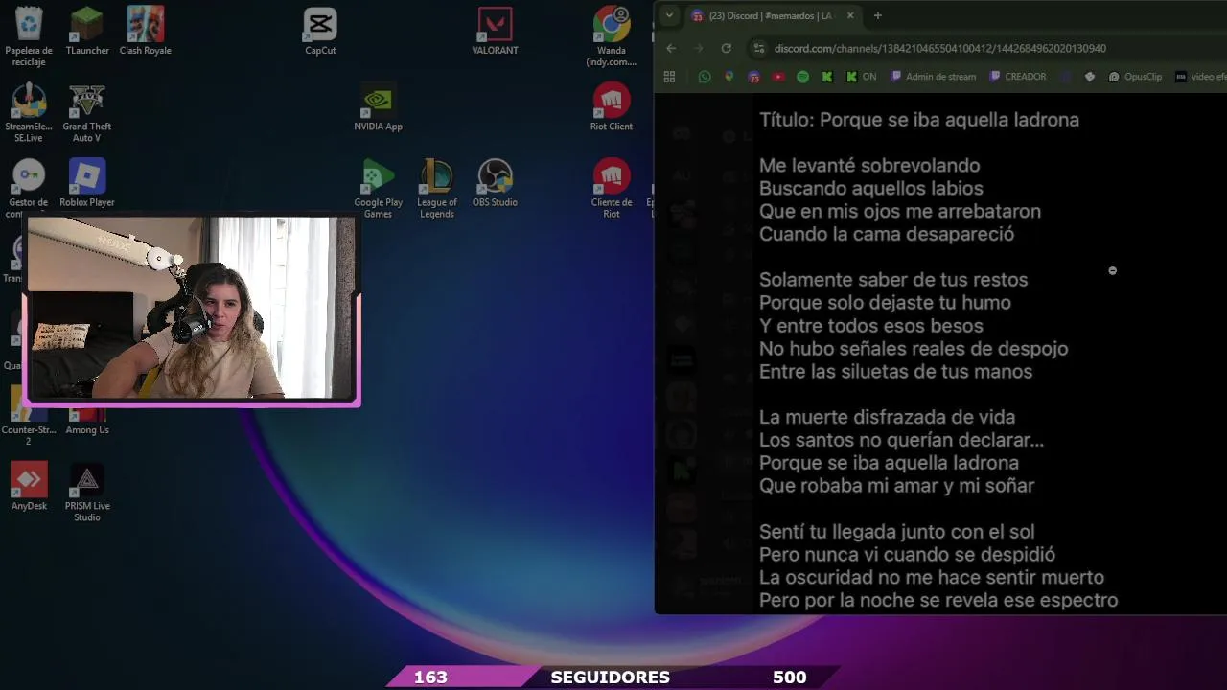Click the site information icon in address bar
The image size is (1227, 690).
(759, 48)
